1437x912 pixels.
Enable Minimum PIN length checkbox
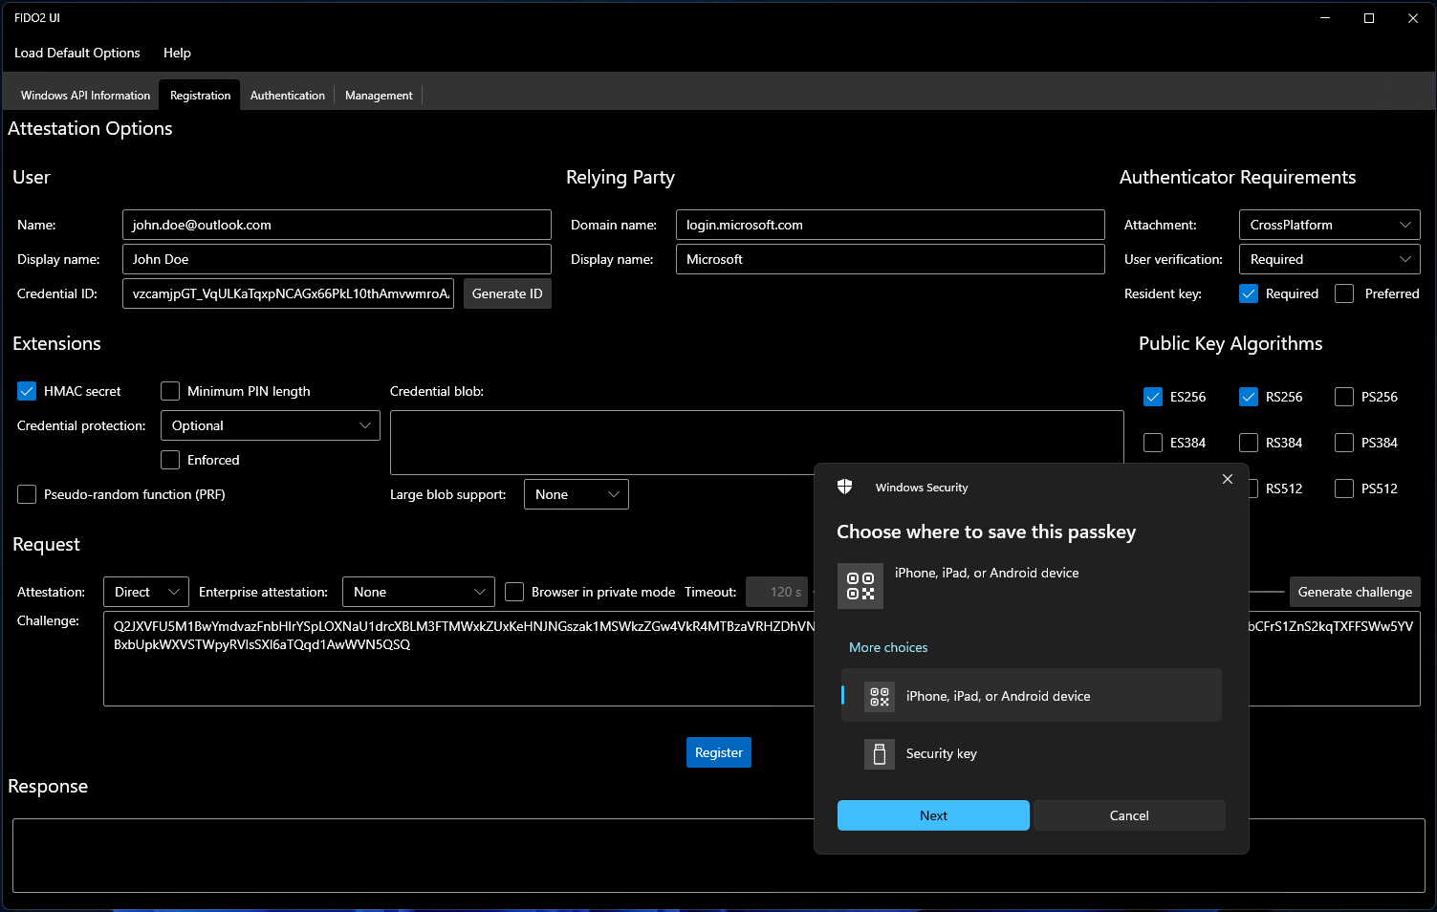point(170,391)
